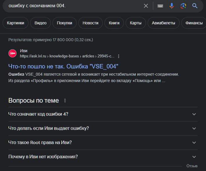
Task: Expand question 'Что означает код ошибки 4?'
Action: coord(194,114)
